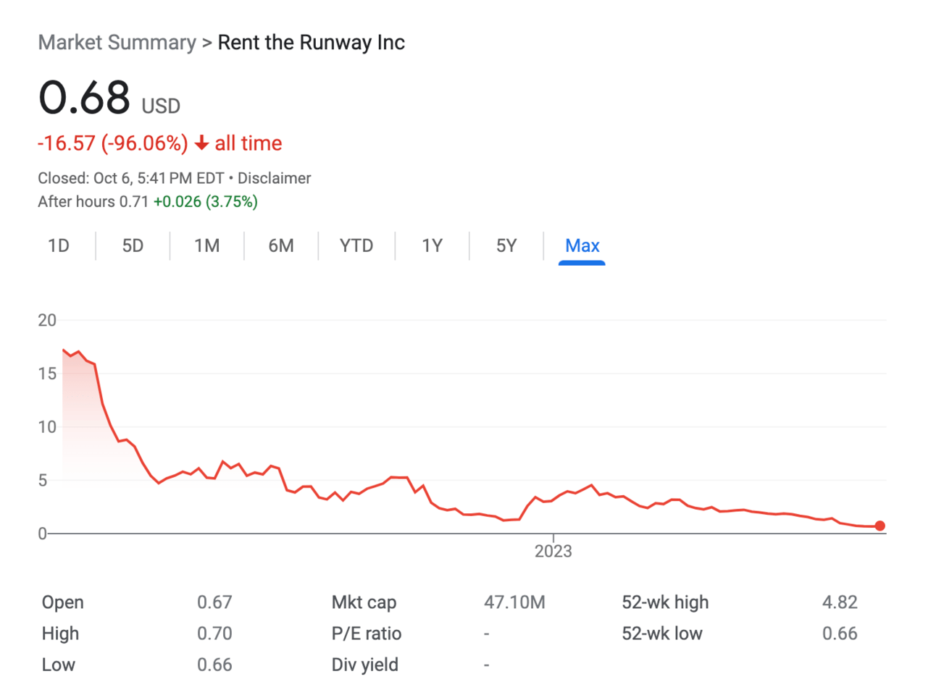Click the 47.10M market cap value
936x695 pixels.
pos(514,602)
